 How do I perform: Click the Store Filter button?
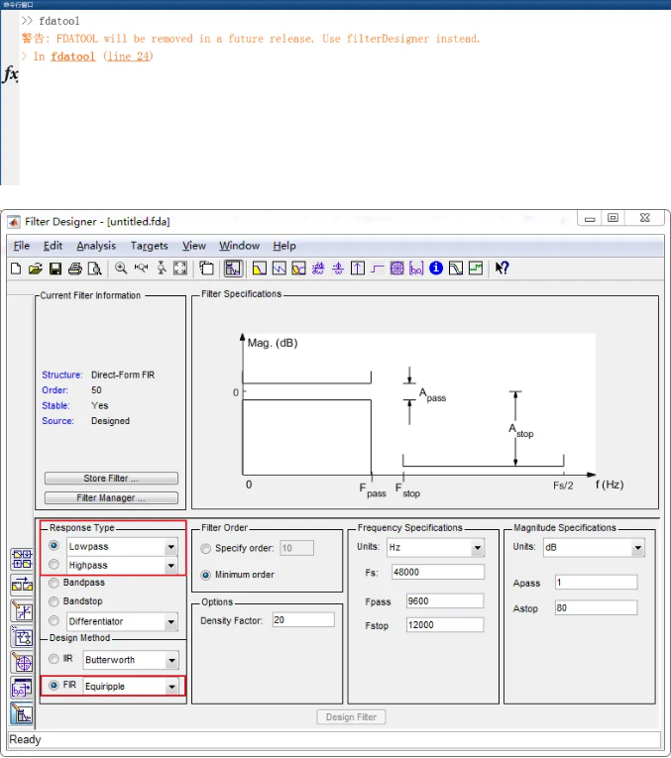point(111,479)
